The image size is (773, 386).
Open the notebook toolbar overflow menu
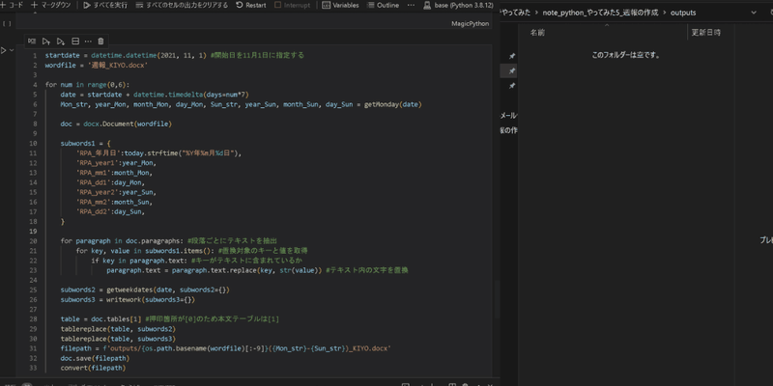pyautogui.click(x=411, y=5)
